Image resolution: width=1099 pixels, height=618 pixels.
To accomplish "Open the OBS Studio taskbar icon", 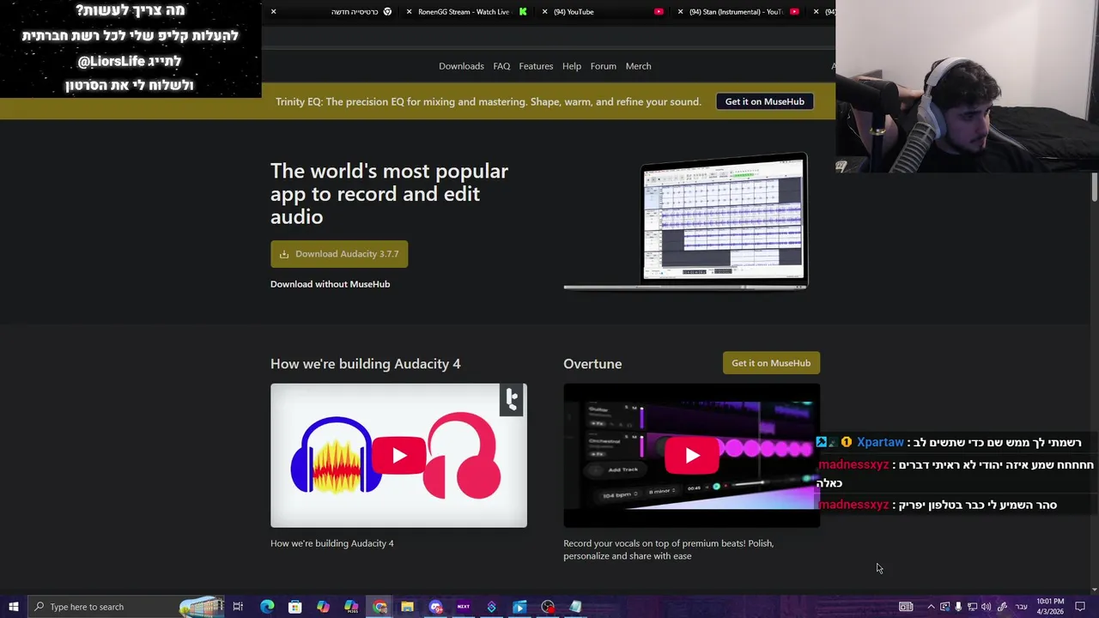I will pyautogui.click(x=548, y=607).
